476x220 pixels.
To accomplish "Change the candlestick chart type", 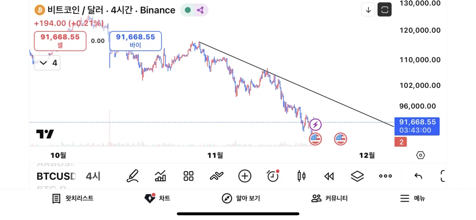I will 301,176.
